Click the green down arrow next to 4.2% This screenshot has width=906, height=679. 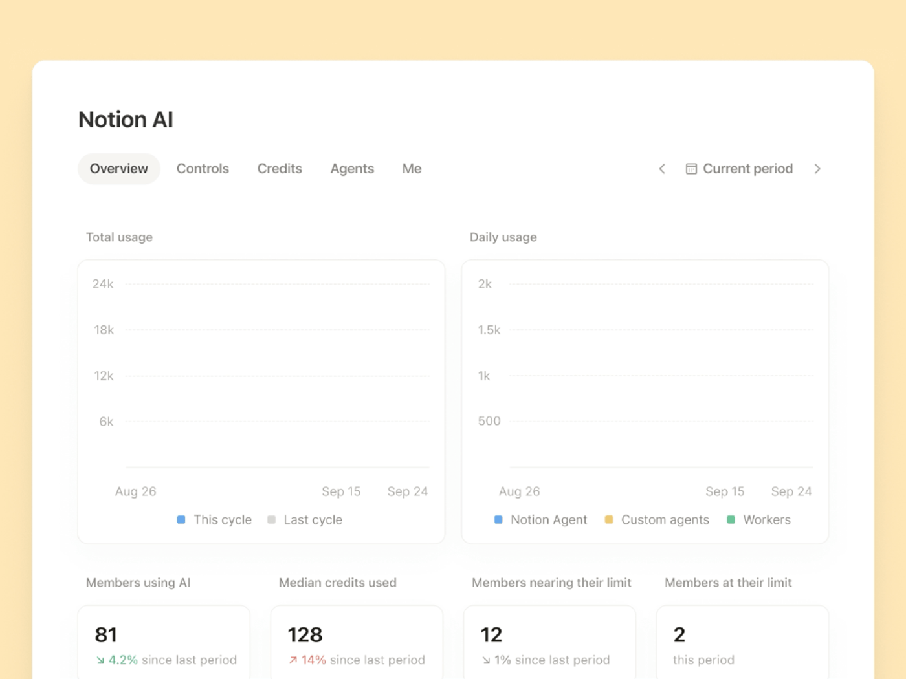(100, 660)
